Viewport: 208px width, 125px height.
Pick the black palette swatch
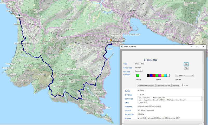click(x=148, y=75)
